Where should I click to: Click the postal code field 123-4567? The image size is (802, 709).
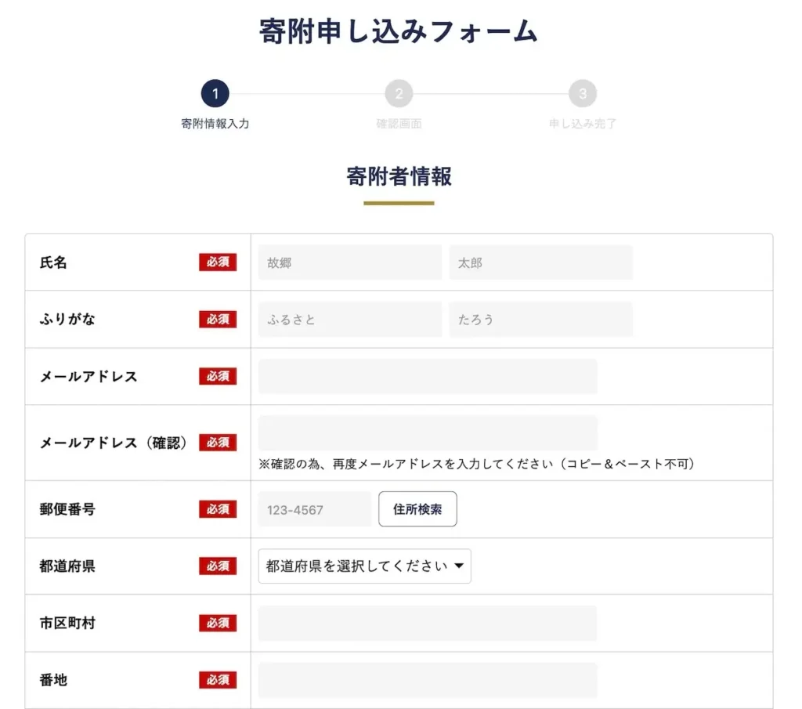[315, 509]
